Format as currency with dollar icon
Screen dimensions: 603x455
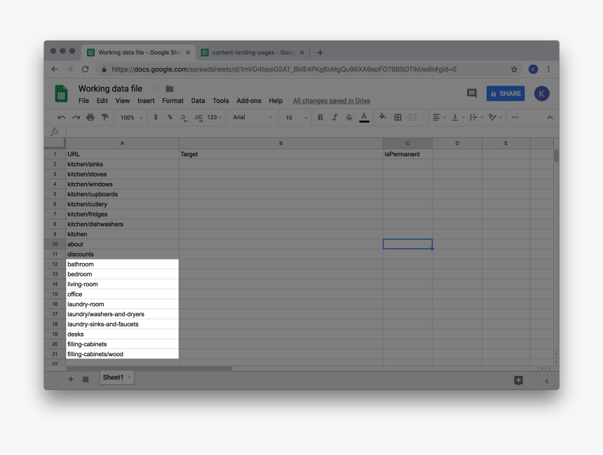(x=156, y=117)
